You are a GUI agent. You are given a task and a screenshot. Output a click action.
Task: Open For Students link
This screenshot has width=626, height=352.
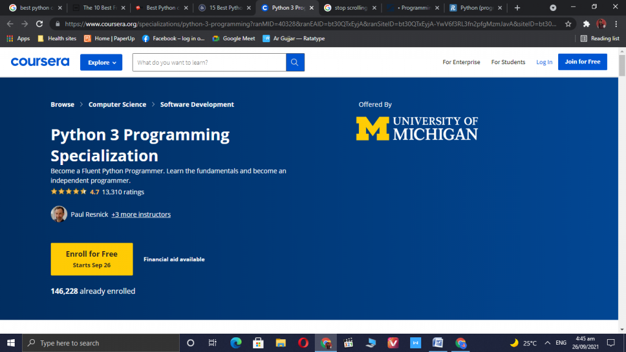click(508, 62)
